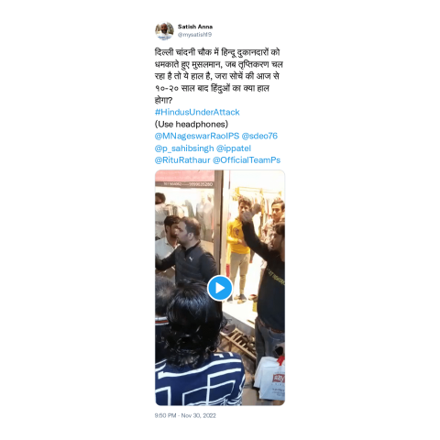Click the Nov 30, 2022 date
This screenshot has height=440, width=440.
(198, 415)
